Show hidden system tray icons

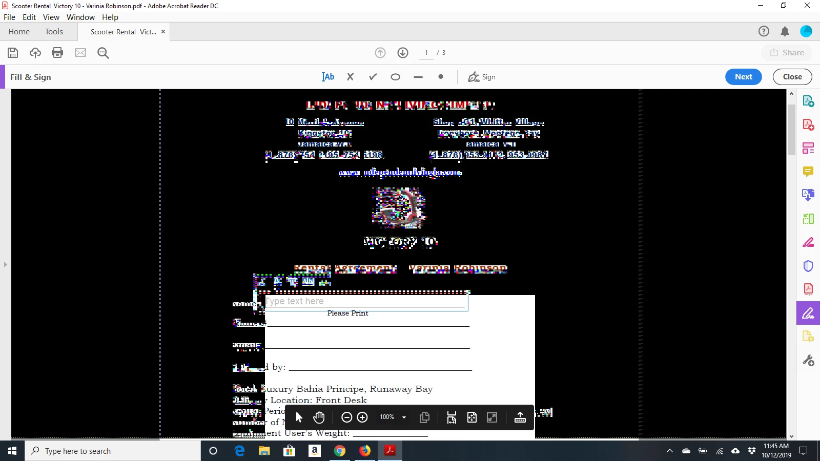pyautogui.click(x=669, y=451)
